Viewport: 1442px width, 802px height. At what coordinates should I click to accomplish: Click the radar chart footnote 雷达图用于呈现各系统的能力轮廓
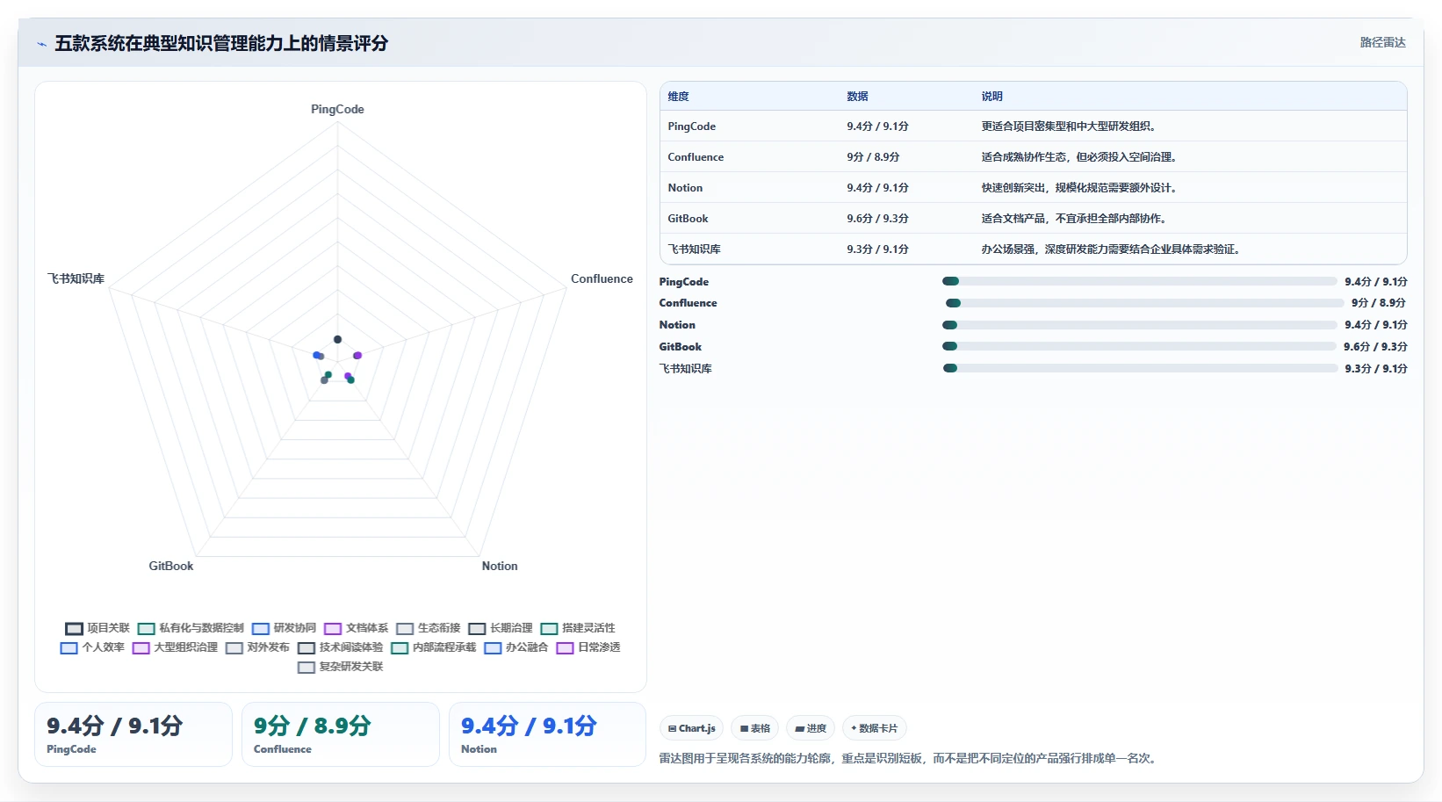[910, 758]
